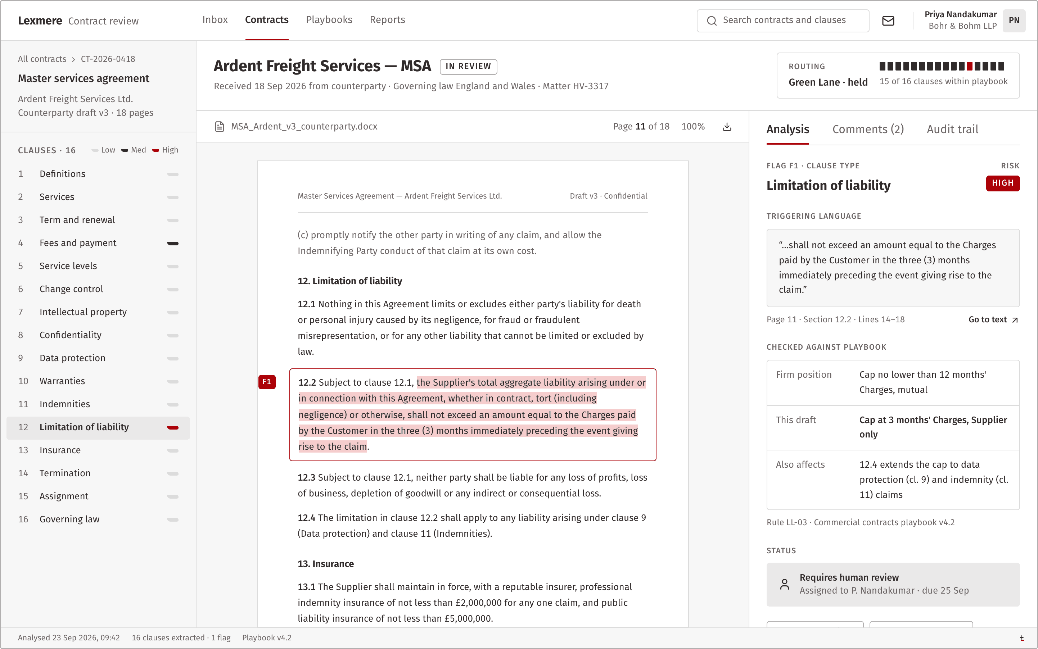Viewport: 1038px width, 649px height.
Task: Click the red segment in the routing bar
Action: [x=969, y=66]
